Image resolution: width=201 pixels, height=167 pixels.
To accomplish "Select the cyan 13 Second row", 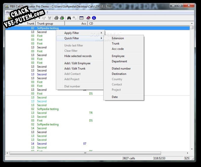I will pyautogui.click(x=97, y=101).
